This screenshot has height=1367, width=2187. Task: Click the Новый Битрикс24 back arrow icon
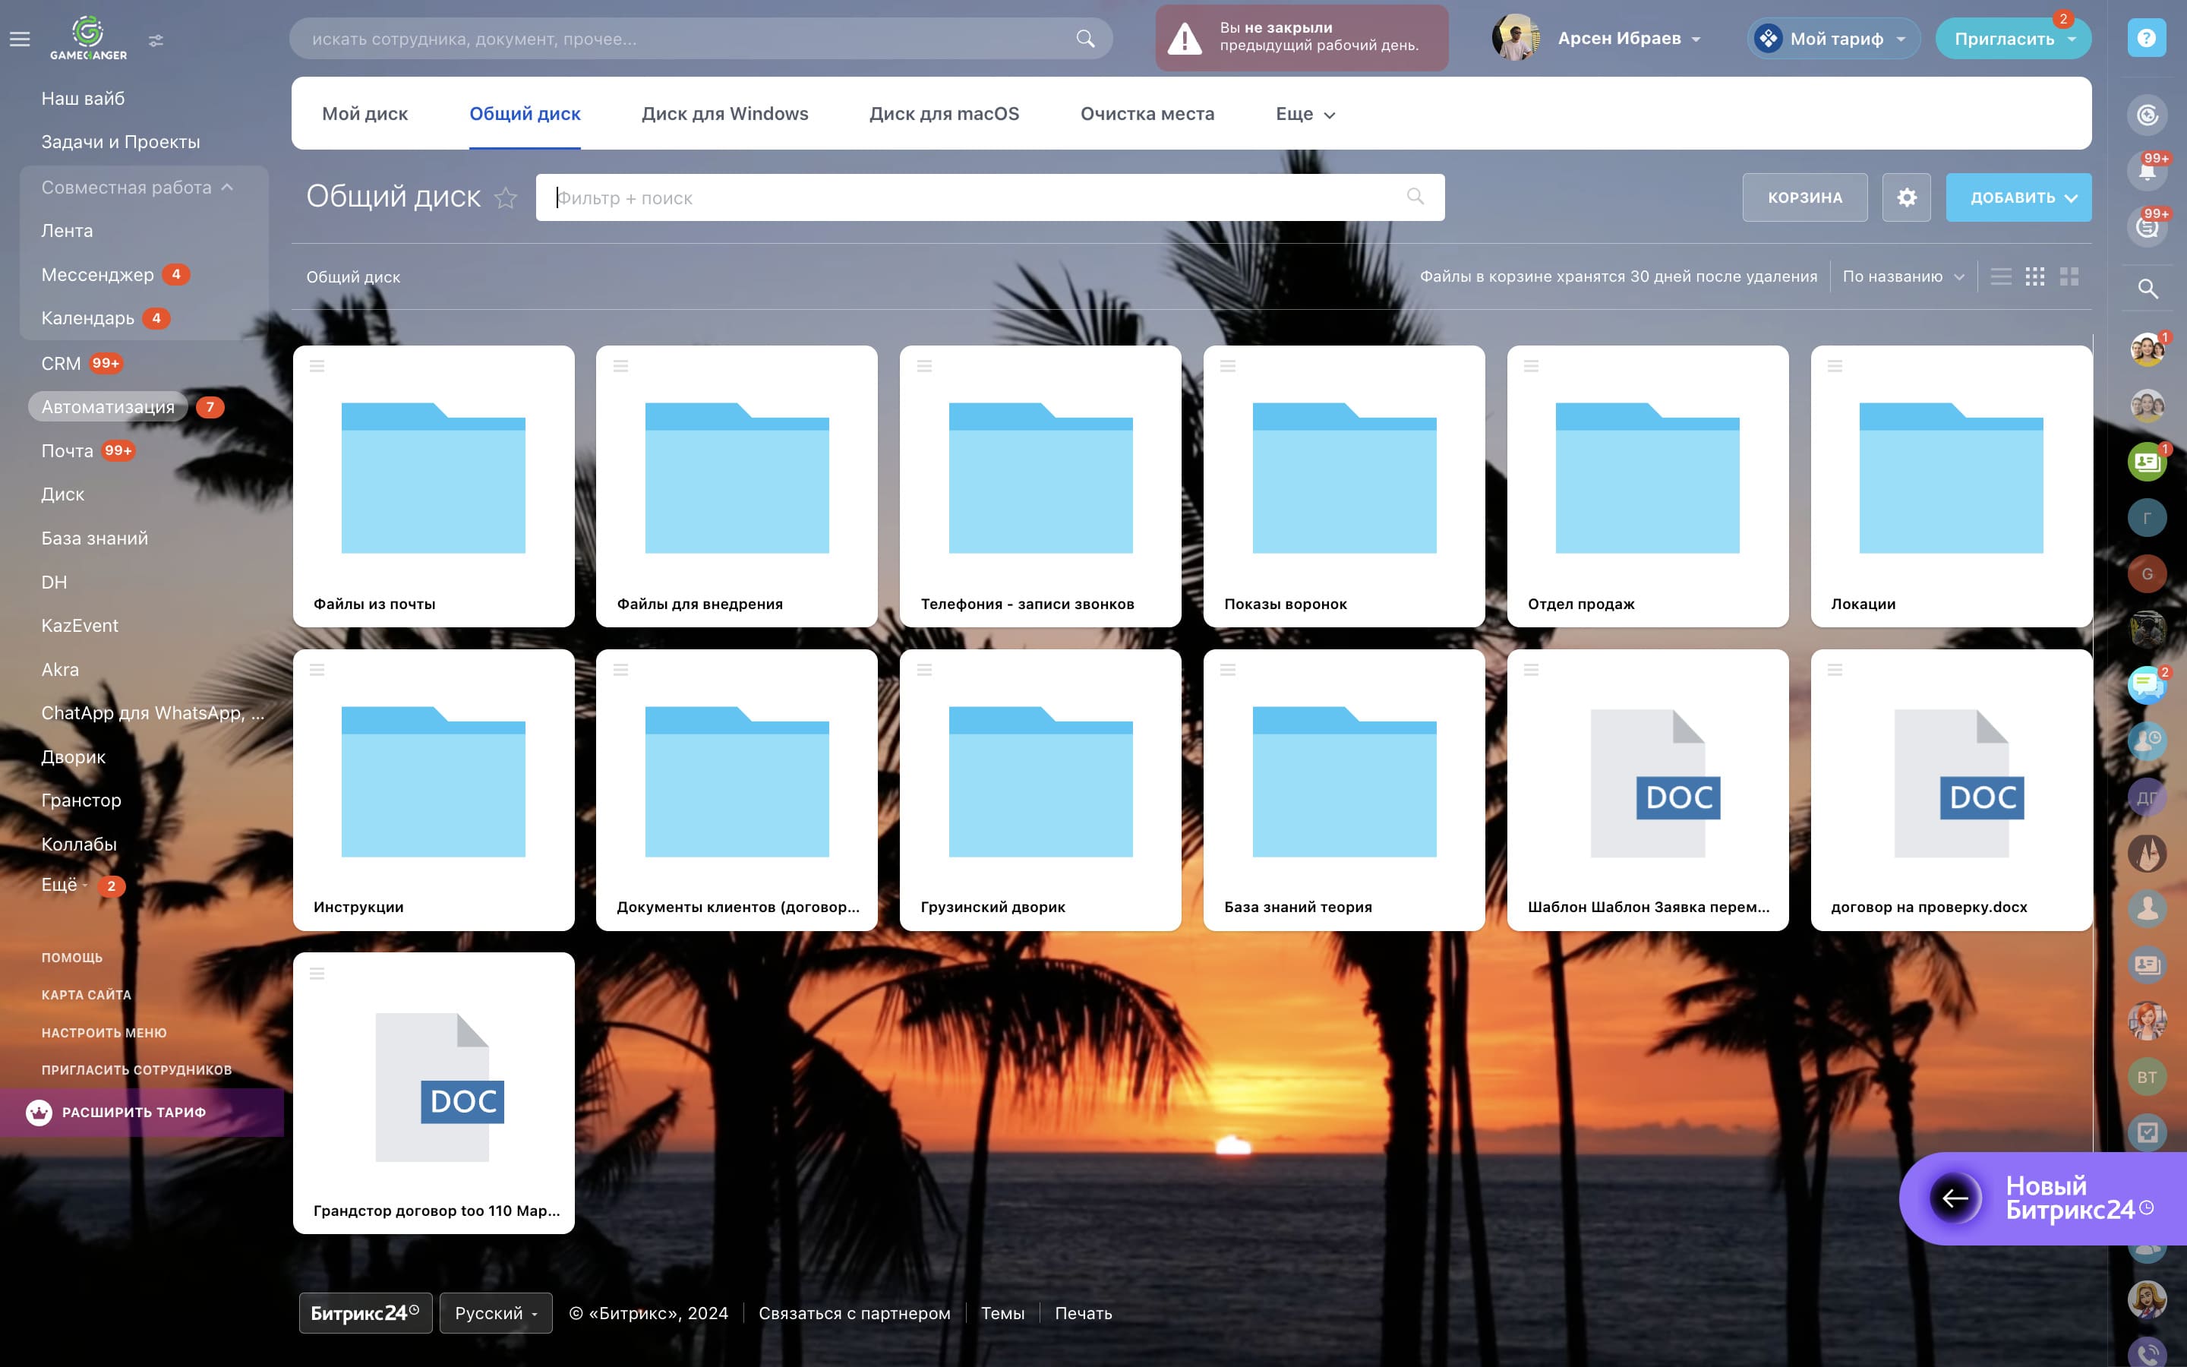1955,1198
